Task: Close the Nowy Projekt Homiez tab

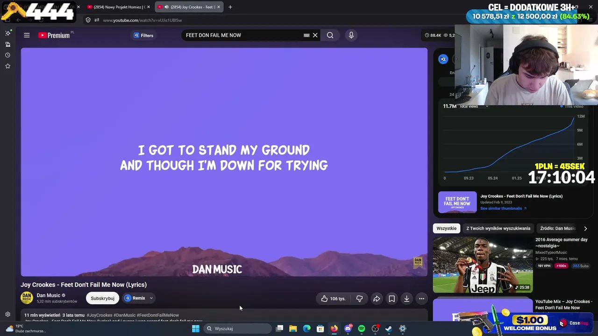Action: click(149, 7)
